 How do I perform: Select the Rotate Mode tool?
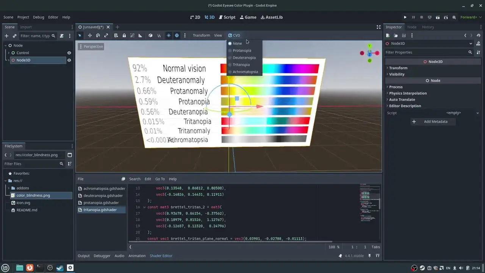[x=98, y=35]
